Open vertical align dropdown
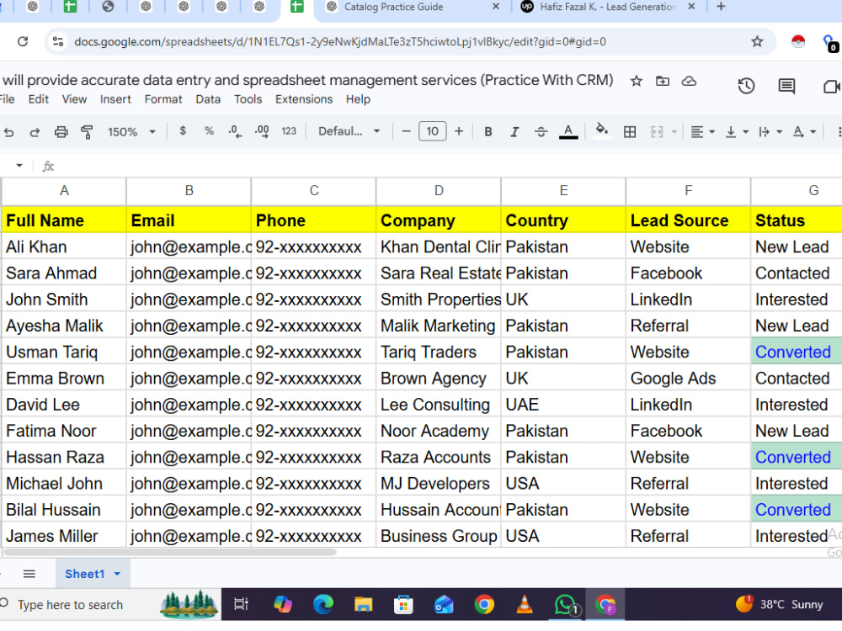842x631 pixels. pos(737,131)
